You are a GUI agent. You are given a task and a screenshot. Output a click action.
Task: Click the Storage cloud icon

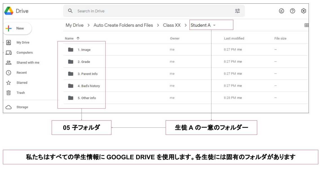pyautogui.click(x=8, y=107)
